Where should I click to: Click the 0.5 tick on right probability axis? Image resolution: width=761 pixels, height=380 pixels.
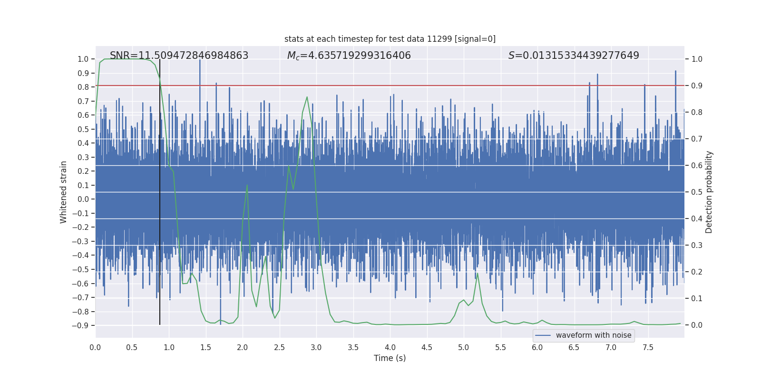click(697, 192)
